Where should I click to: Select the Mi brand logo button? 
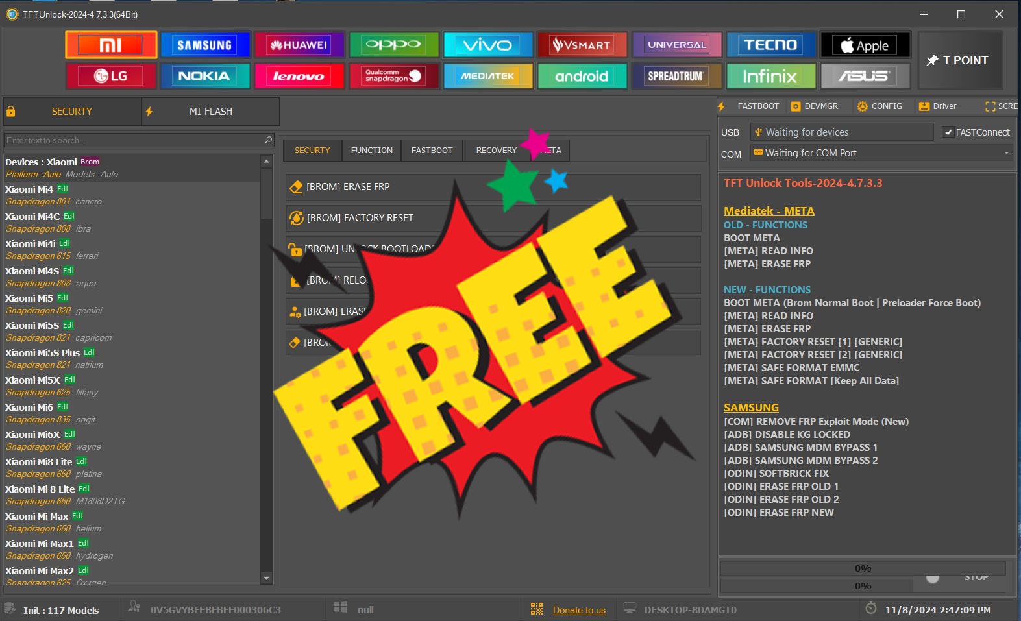coord(111,45)
